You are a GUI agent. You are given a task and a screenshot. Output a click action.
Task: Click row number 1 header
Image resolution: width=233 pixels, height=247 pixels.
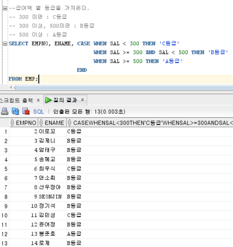pos(5,132)
